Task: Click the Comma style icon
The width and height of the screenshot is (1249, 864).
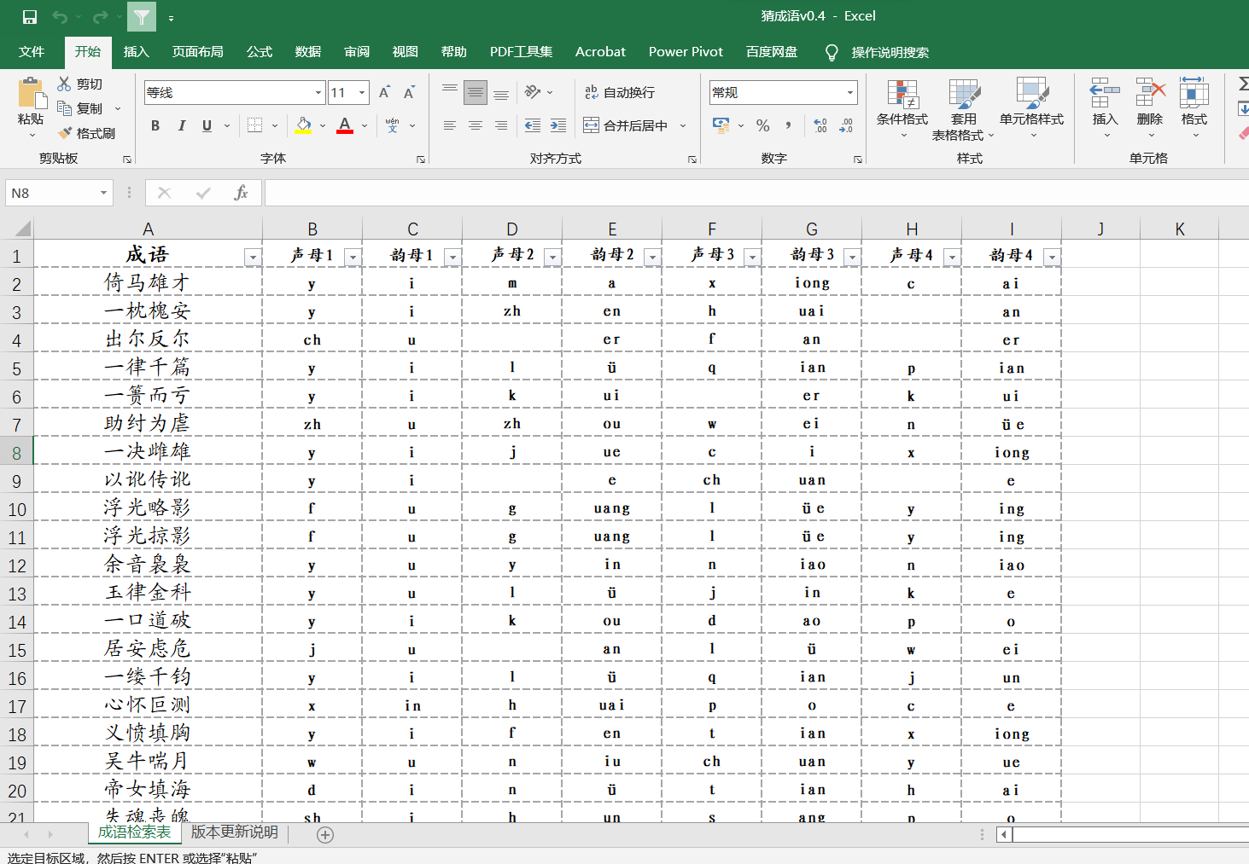Action: tap(788, 125)
